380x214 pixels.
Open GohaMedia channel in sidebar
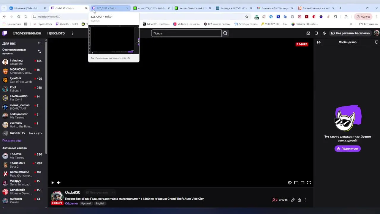[x=23, y=191]
